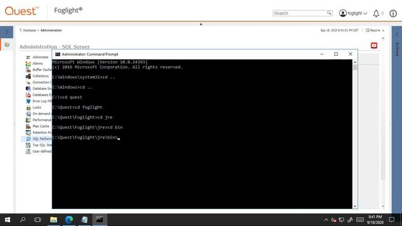Select the Database Indexes icon
The image size is (402, 226).
(28, 89)
